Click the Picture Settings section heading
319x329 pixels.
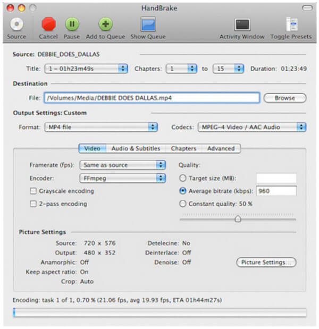point(43,232)
